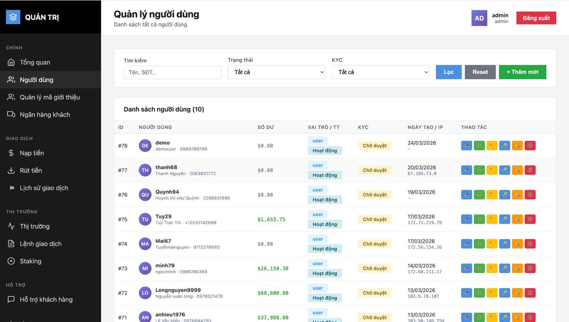The height and width of the screenshot is (322, 569).
Task: Open Staking in the sidebar menu
Action: [x=30, y=261]
